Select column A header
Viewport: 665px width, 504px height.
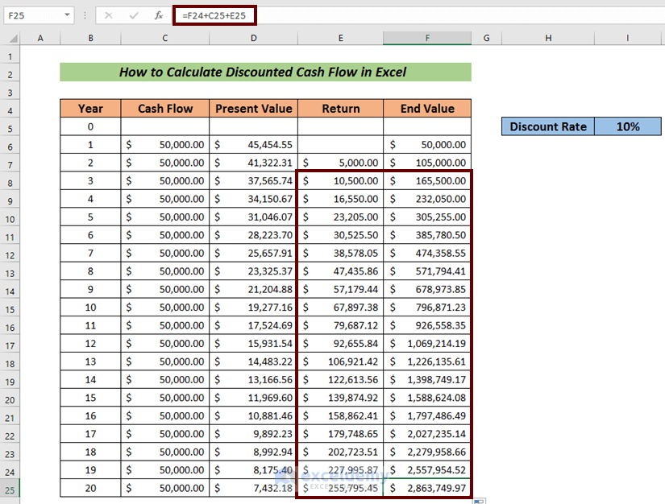pyautogui.click(x=39, y=38)
